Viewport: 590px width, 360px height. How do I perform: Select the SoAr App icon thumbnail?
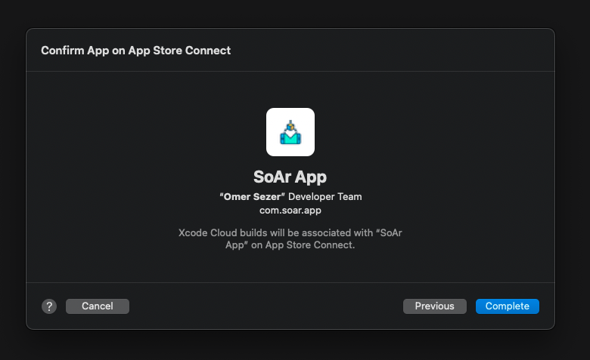[x=290, y=132]
